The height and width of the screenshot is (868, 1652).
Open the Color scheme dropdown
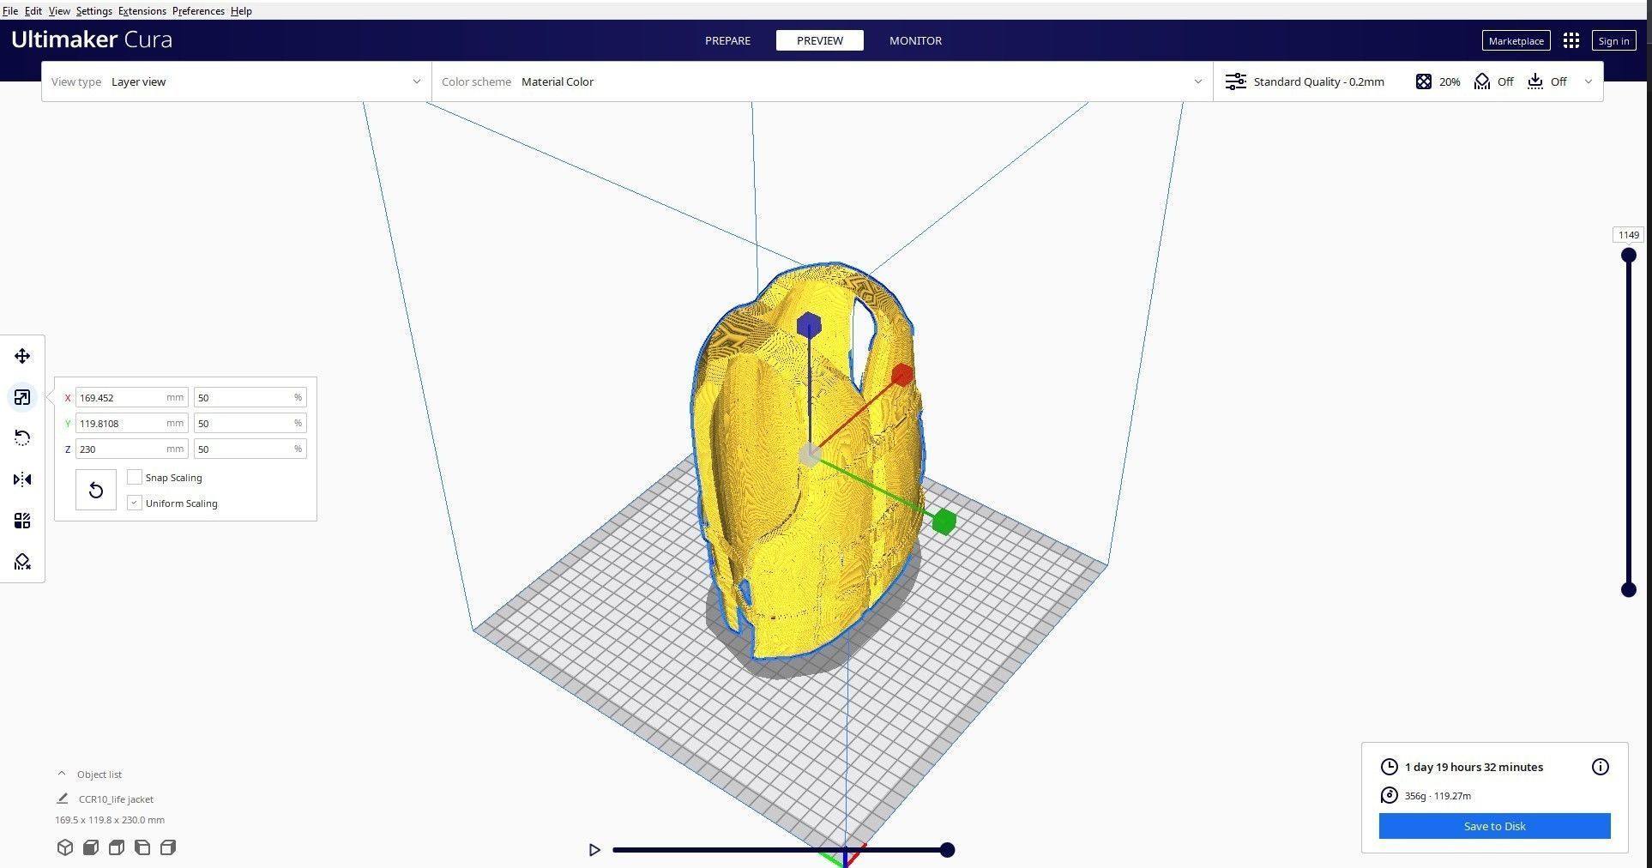tap(822, 81)
